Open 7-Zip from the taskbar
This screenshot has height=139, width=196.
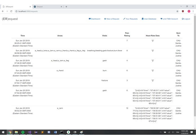[x=75, y=132]
